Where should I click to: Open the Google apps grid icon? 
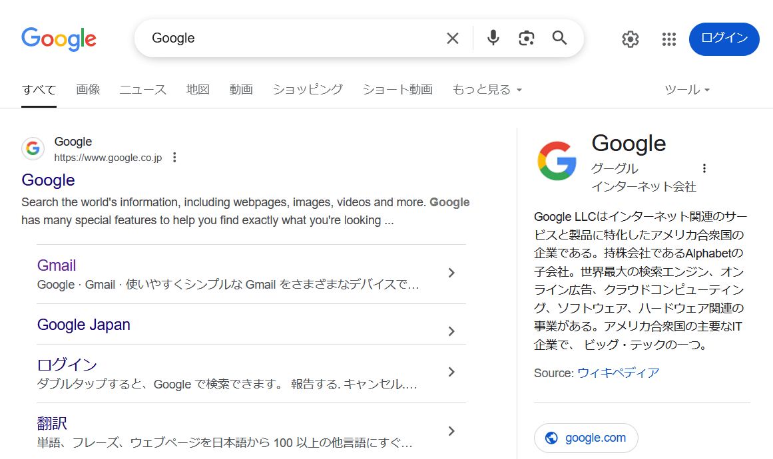[x=669, y=39]
